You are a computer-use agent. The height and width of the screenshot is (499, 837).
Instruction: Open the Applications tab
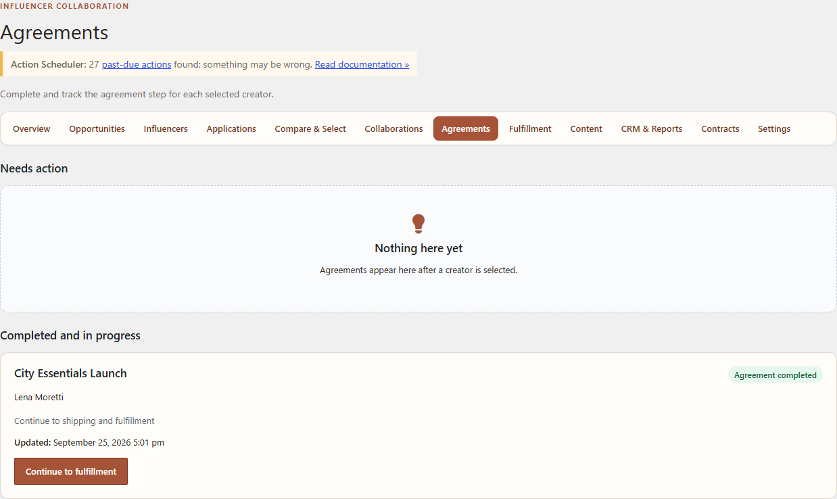click(231, 128)
